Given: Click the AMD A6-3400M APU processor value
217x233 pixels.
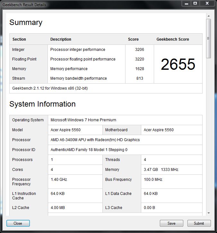Looking at the screenshot, I should click(x=95, y=140).
